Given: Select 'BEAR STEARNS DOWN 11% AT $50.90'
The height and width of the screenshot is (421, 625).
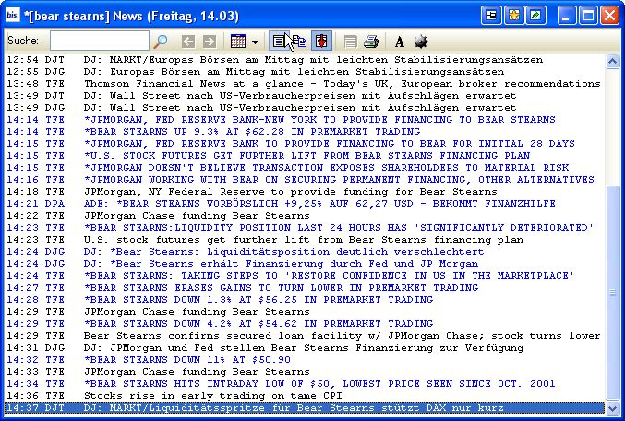Looking at the screenshot, I should tap(305, 360).
